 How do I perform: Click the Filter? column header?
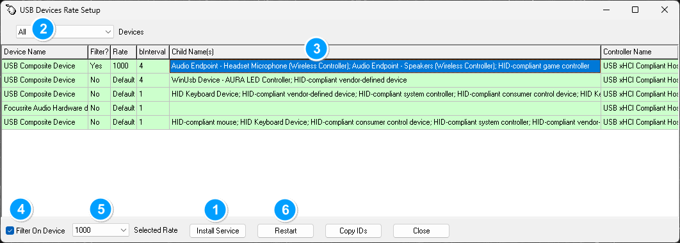click(x=99, y=52)
